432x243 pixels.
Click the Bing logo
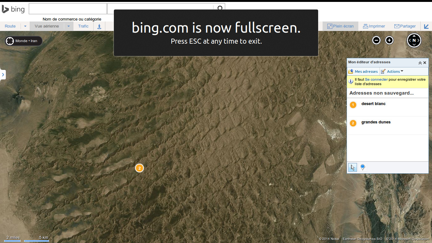tap(13, 9)
